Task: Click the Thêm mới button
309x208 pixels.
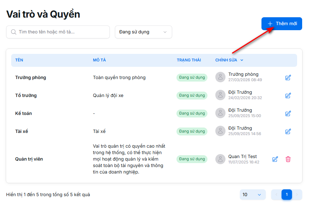Action: [x=282, y=24]
